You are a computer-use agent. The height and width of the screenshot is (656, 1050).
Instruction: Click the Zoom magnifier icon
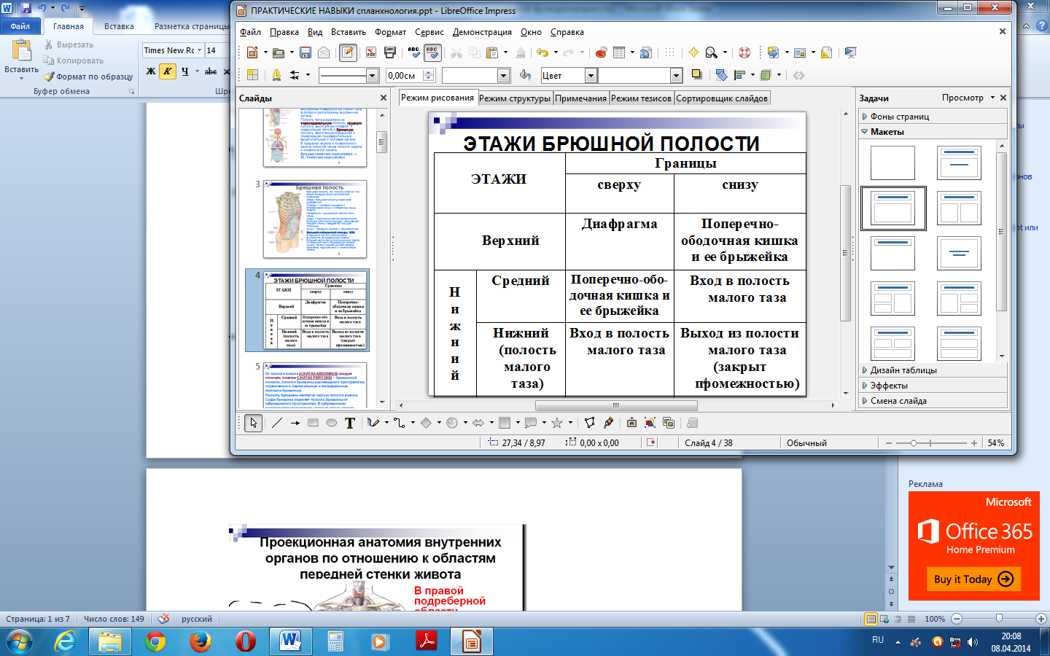point(711,52)
